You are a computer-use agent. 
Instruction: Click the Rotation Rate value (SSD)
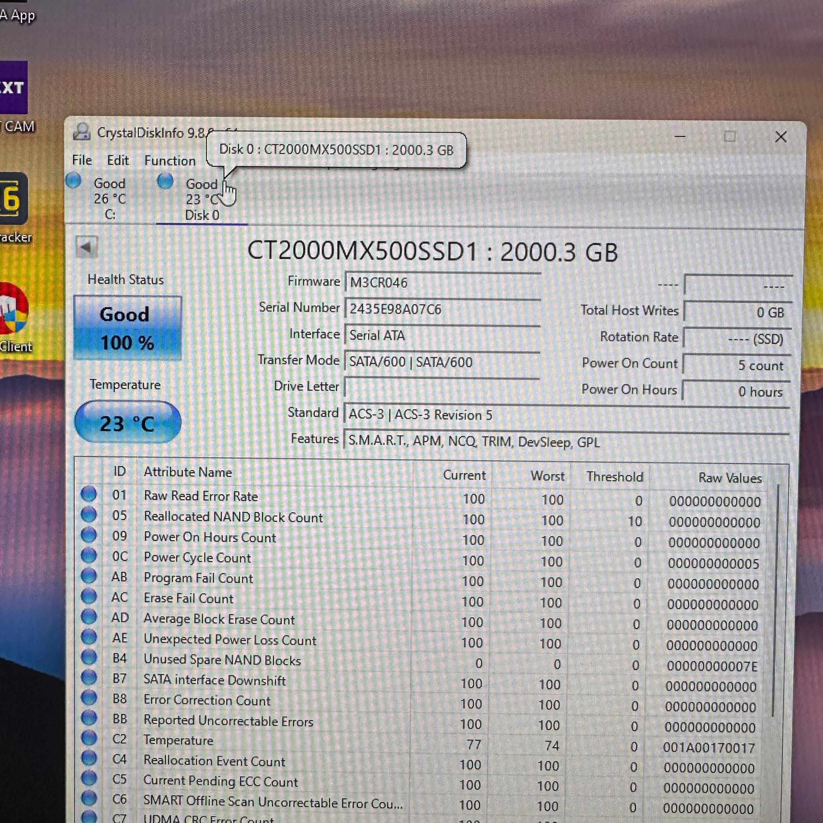(737, 339)
